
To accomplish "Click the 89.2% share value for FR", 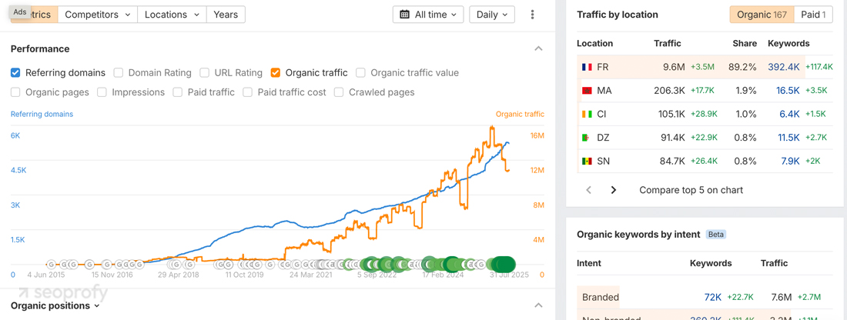I will 743,68.
